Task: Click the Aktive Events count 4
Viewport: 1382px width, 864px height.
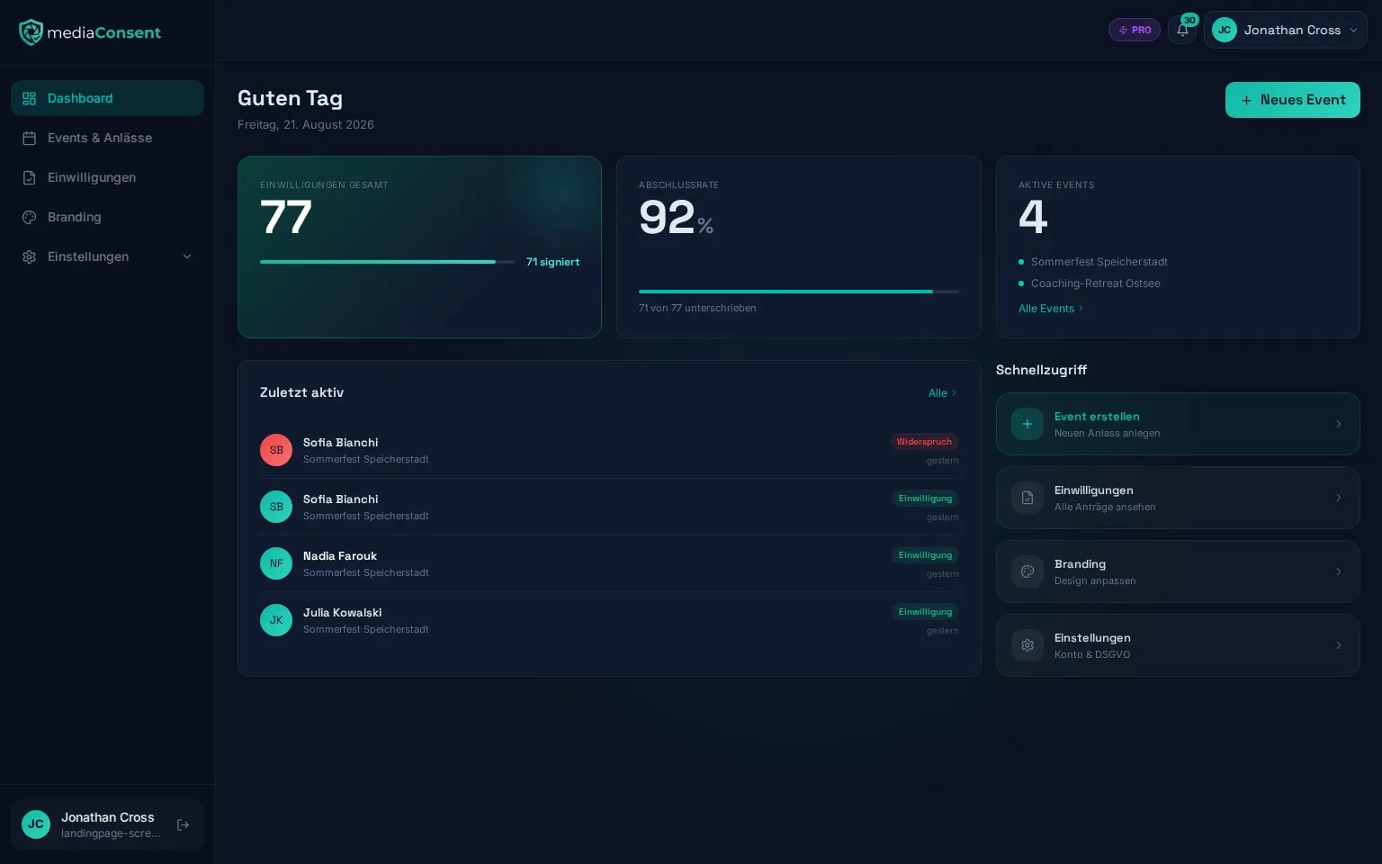Action: click(x=1033, y=217)
